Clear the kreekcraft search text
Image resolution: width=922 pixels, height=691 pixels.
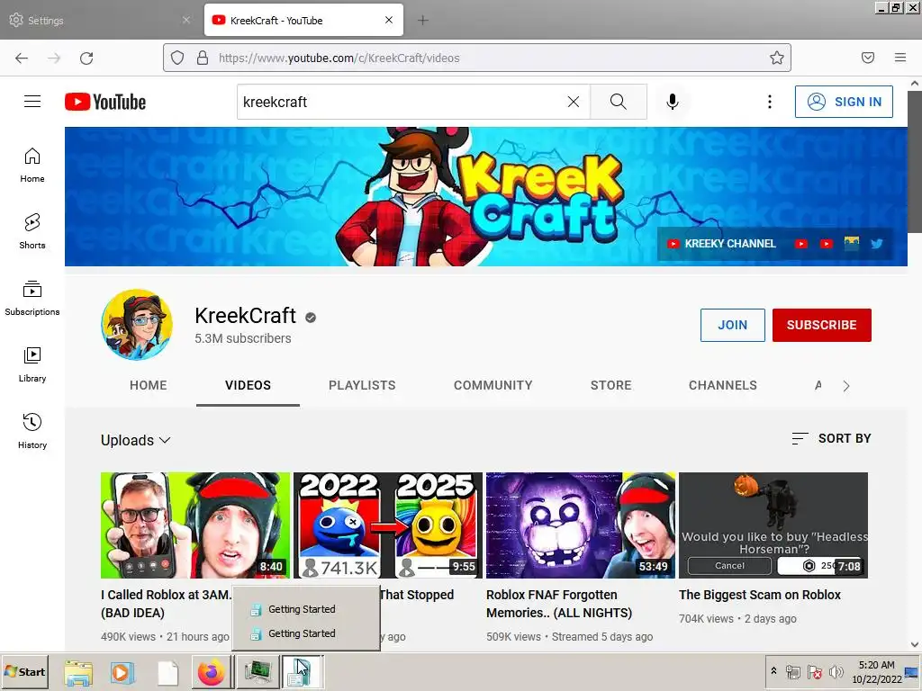pyautogui.click(x=574, y=102)
